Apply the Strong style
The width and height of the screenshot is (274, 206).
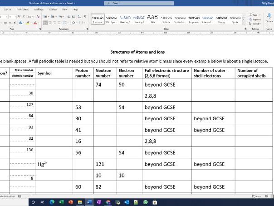[221, 19]
